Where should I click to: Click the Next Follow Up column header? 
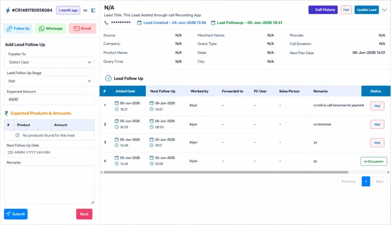click(163, 91)
